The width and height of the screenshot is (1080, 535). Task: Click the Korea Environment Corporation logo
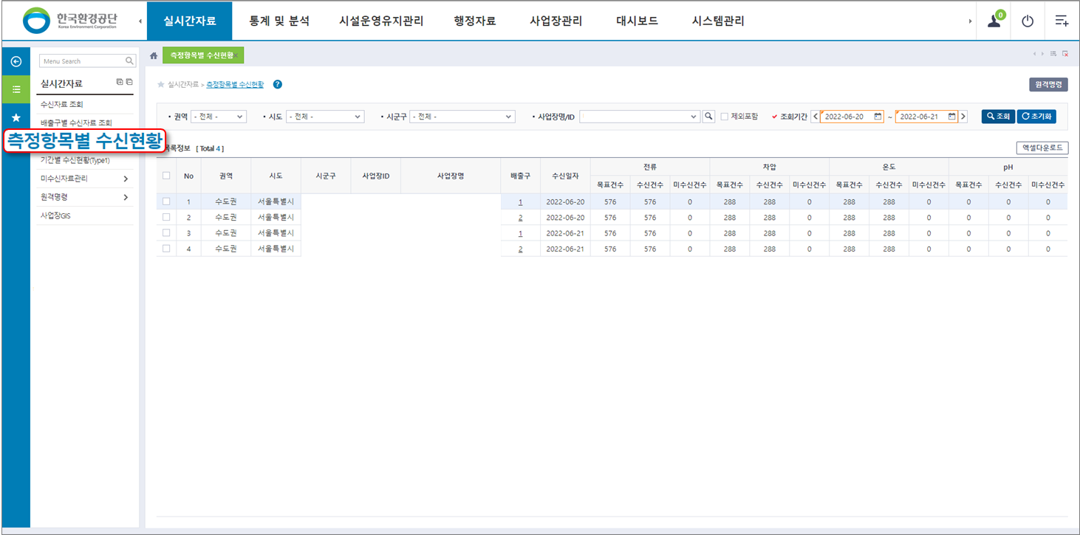(x=70, y=21)
